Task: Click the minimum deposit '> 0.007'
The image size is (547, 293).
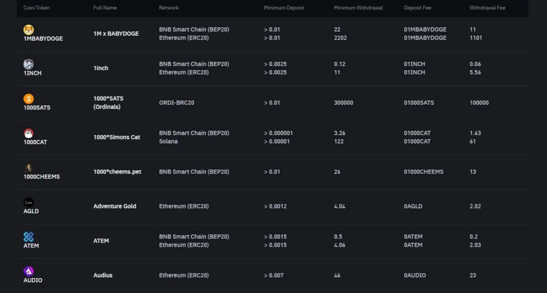Action: pyautogui.click(x=273, y=275)
